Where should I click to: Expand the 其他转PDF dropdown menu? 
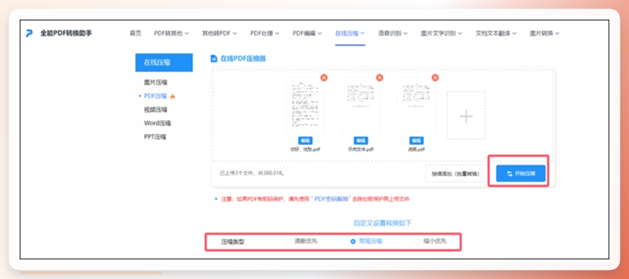pyautogui.click(x=219, y=33)
